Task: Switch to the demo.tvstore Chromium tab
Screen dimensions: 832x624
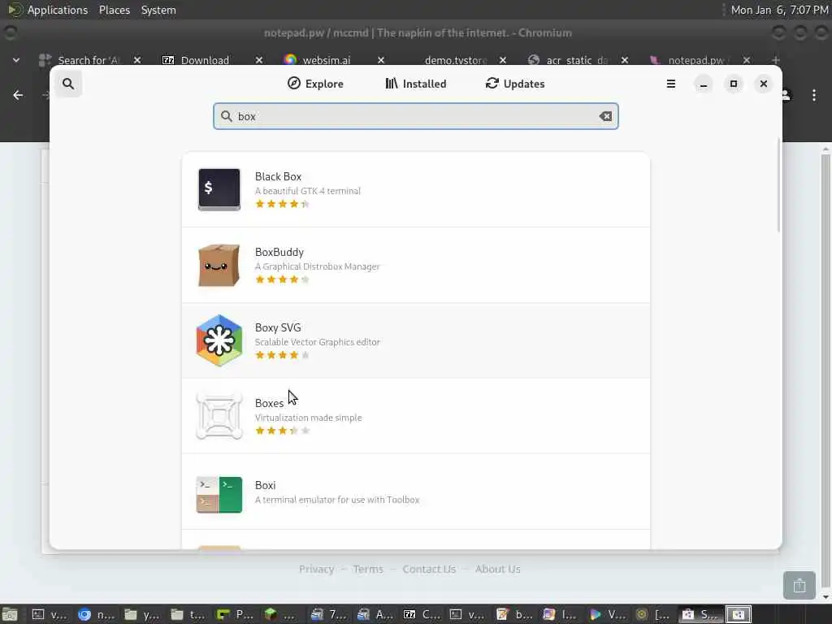Action: (455, 60)
